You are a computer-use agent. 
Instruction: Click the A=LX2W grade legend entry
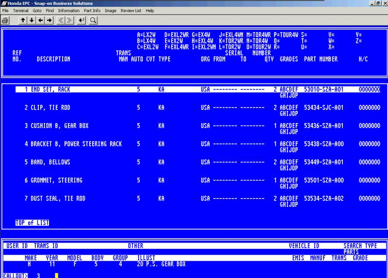tap(146, 35)
